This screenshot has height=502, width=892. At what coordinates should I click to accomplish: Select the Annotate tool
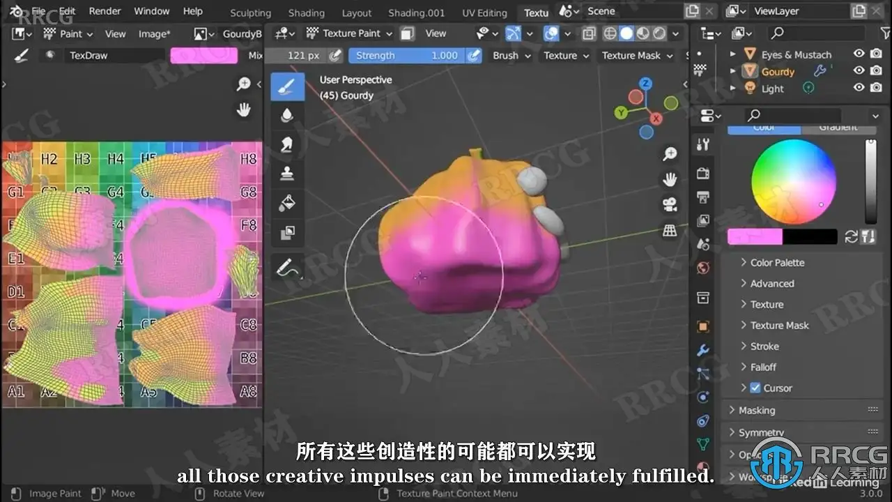pos(287,267)
